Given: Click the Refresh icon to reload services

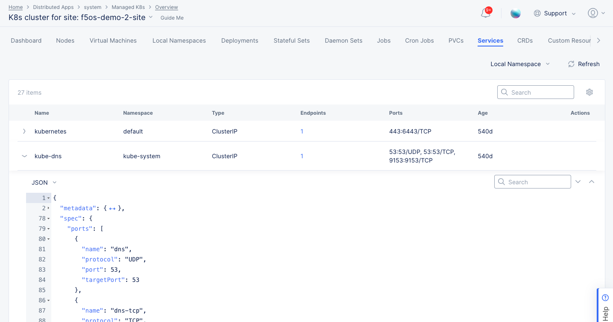Looking at the screenshot, I should coord(571,64).
